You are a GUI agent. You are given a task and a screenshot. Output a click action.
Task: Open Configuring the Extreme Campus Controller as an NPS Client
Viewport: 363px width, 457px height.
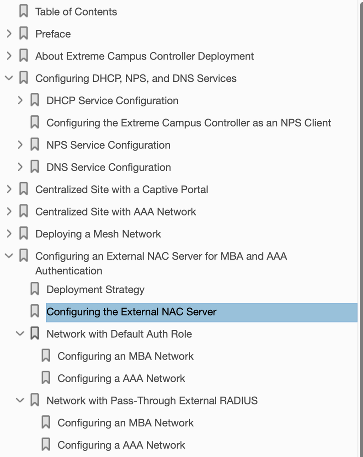pyautogui.click(x=188, y=123)
